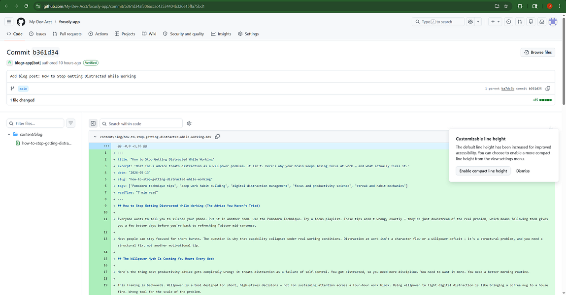566x295 pixels.
Task: Focus the 'Type / to search' box
Action: coord(438,22)
